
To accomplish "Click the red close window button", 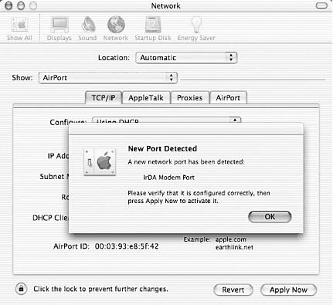I will click(x=8, y=5).
